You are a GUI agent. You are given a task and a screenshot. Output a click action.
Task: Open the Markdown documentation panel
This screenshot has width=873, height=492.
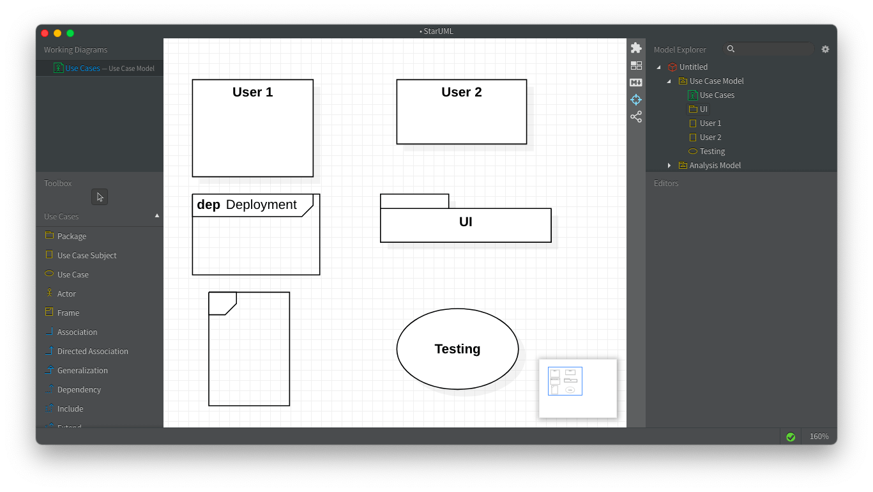(635, 82)
